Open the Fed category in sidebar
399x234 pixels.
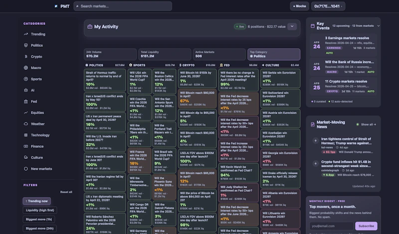click(34, 101)
